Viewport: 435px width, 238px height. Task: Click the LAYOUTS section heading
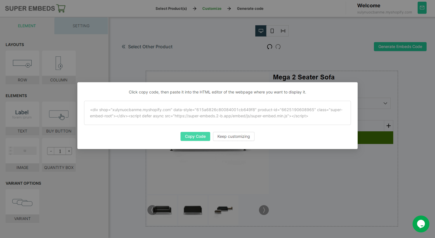pos(15,45)
